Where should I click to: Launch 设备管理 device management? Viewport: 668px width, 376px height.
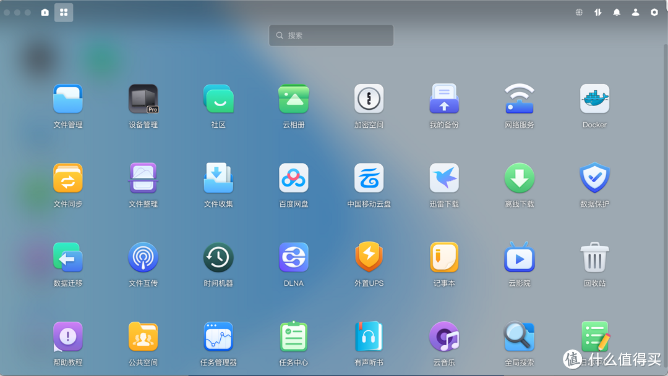coord(143,99)
